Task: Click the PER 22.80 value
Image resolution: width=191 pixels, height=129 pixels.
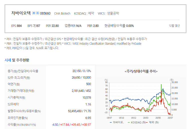Action: point(52,26)
